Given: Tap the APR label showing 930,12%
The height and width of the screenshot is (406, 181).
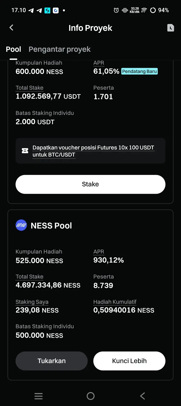Looking at the screenshot, I should (99, 252).
